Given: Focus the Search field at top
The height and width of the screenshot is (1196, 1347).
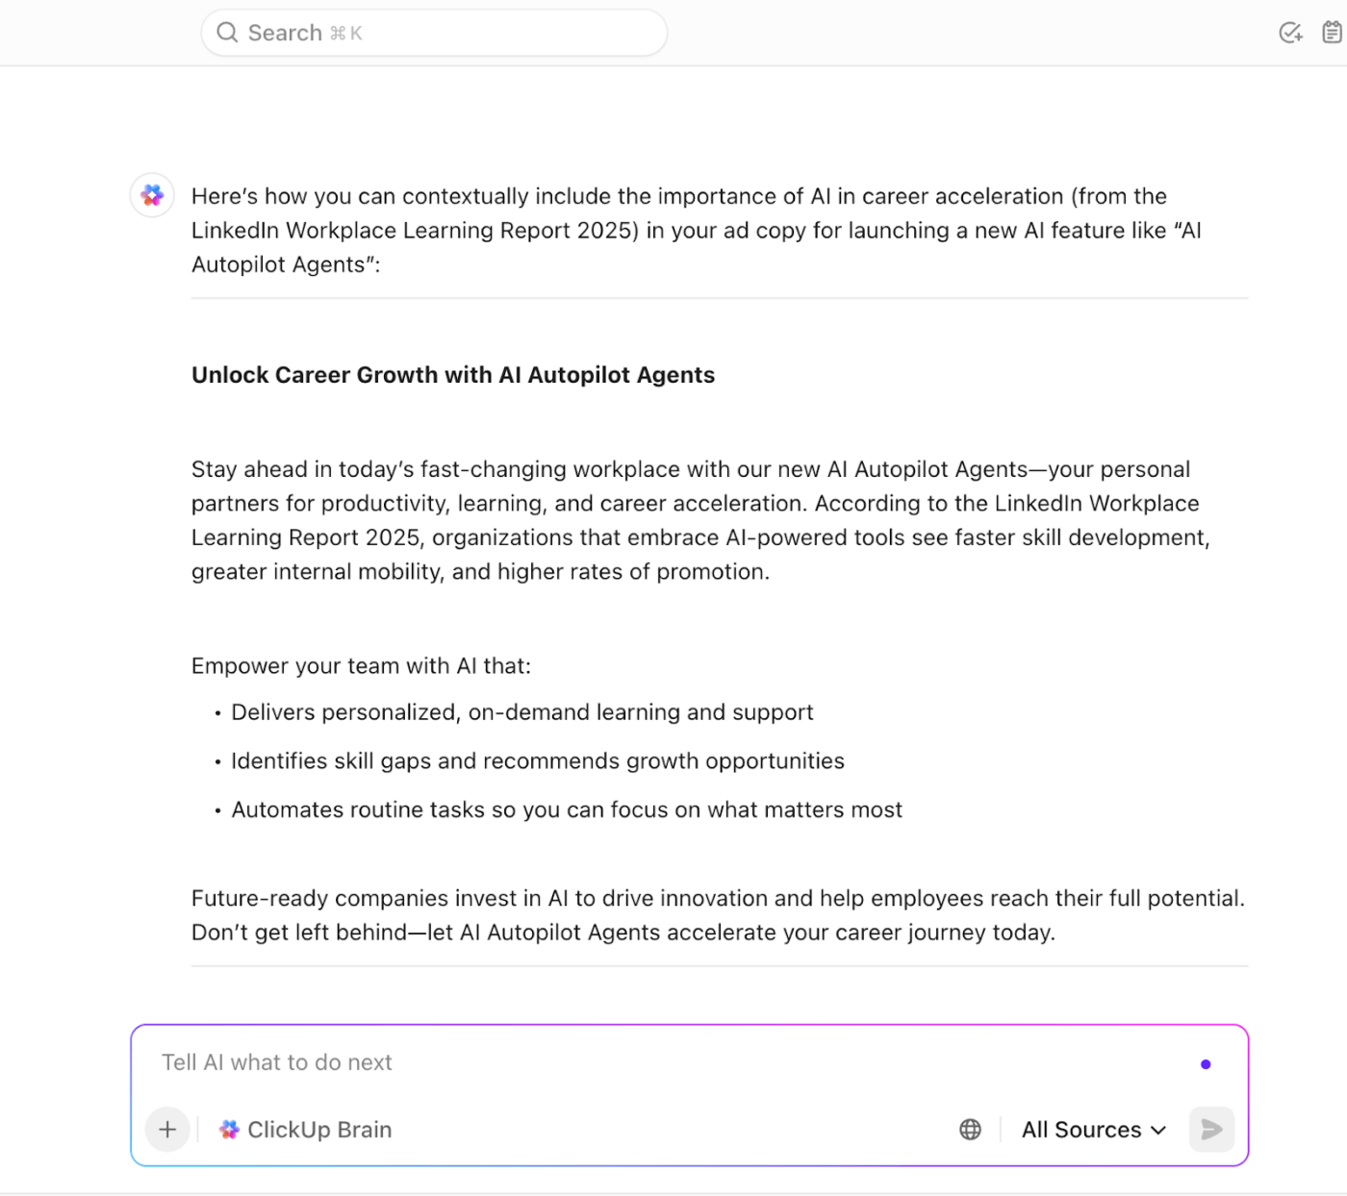Looking at the screenshot, I should click(x=433, y=33).
